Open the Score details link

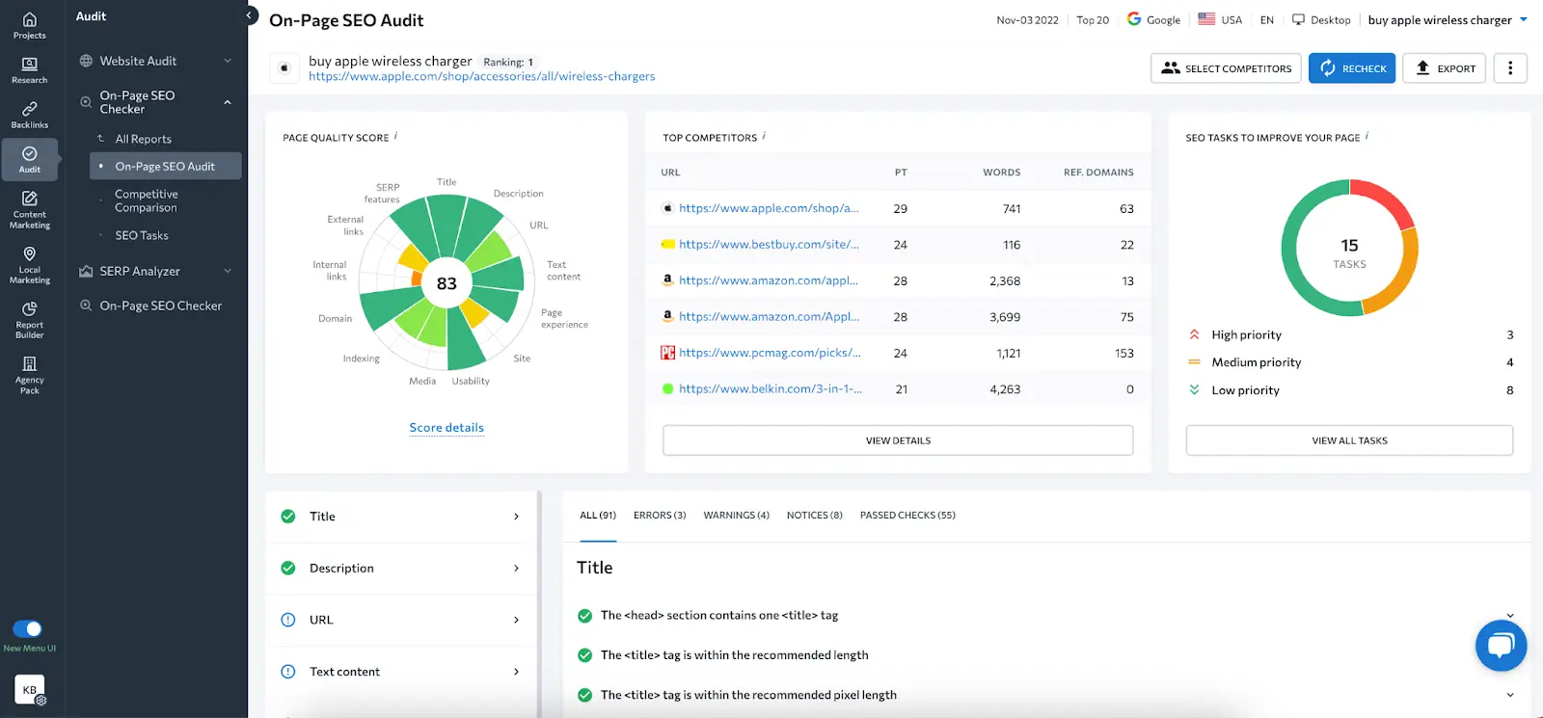point(447,428)
